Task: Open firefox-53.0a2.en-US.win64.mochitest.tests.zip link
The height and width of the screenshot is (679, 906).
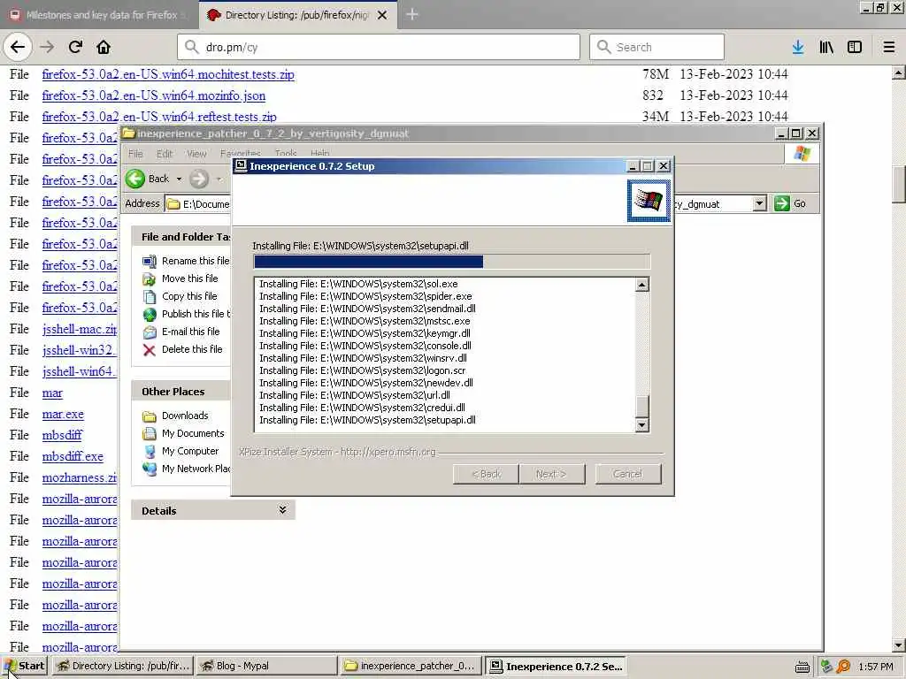Action: pos(168,74)
